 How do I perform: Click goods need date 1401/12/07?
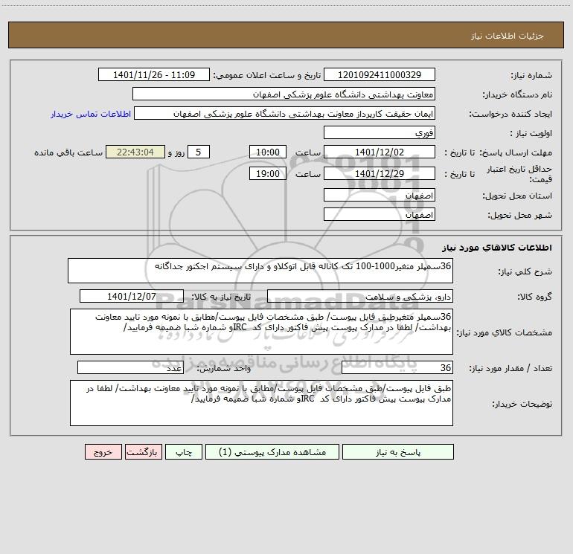pyautogui.click(x=132, y=296)
